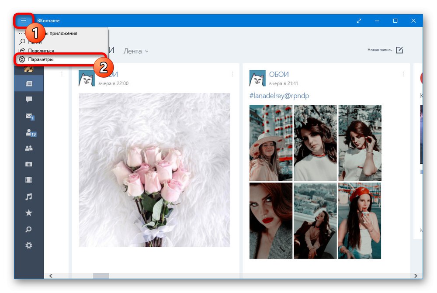Expand the Лента feed dropdown
The image size is (437, 293).
pyautogui.click(x=136, y=51)
